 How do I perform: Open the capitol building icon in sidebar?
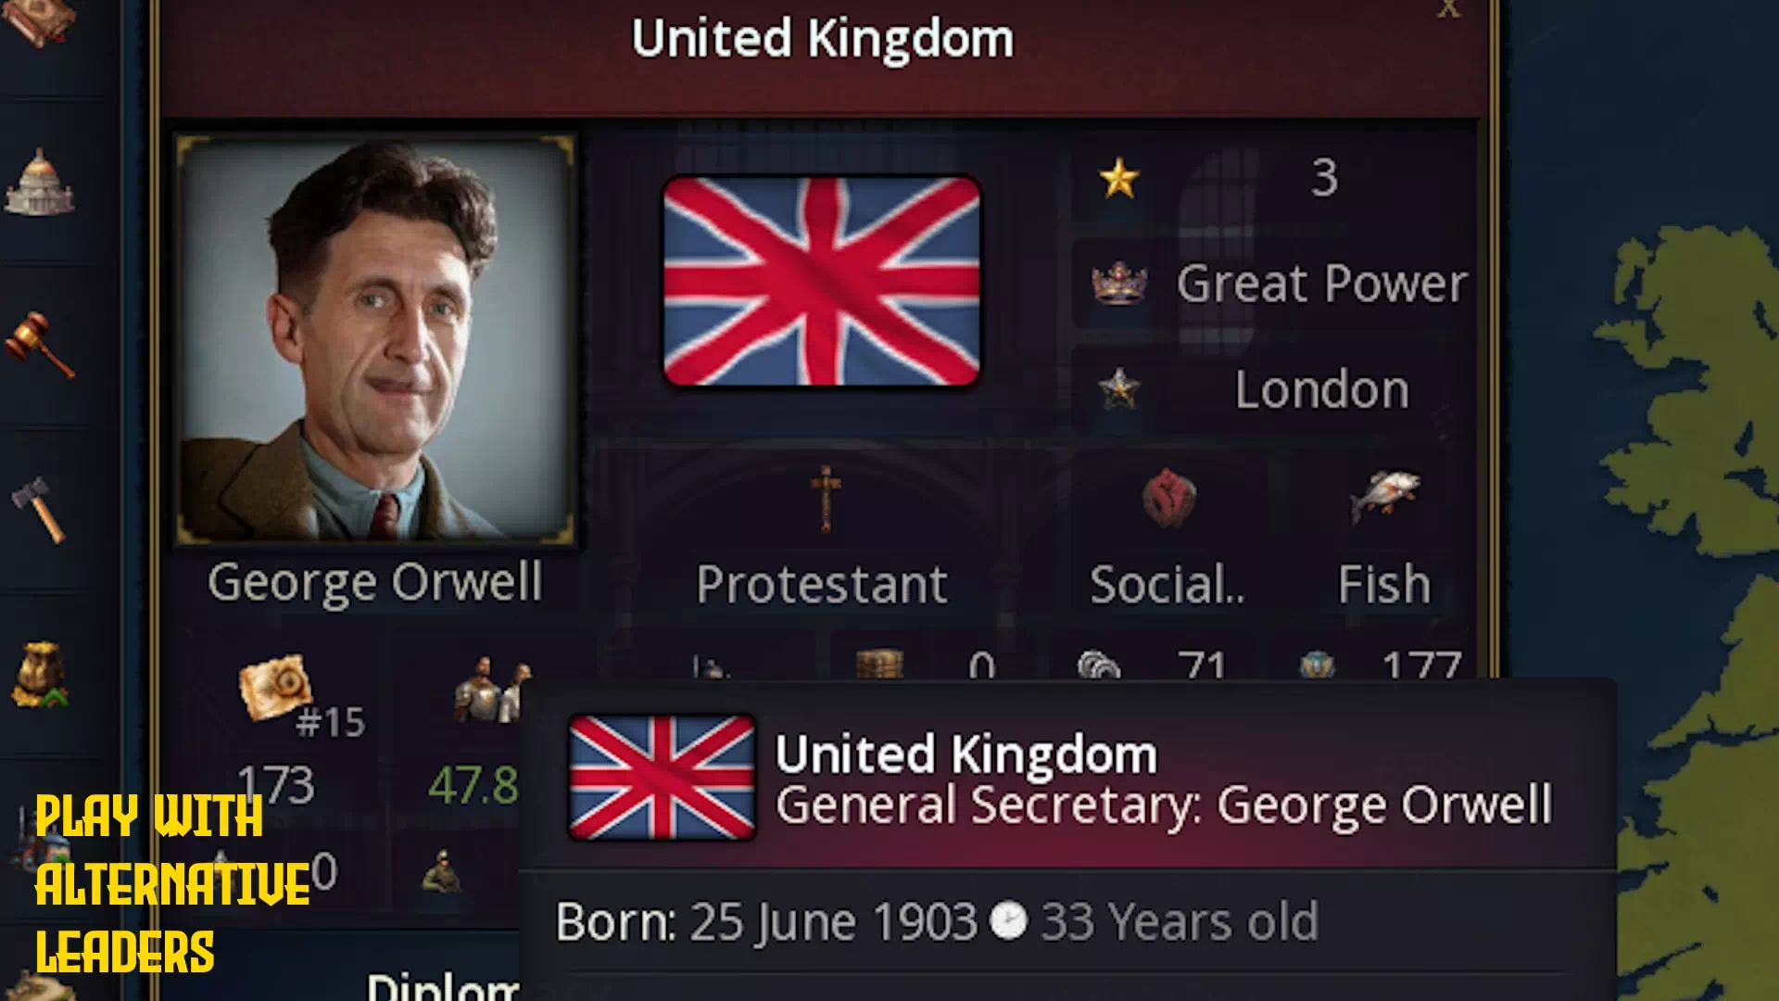pyautogui.click(x=40, y=183)
